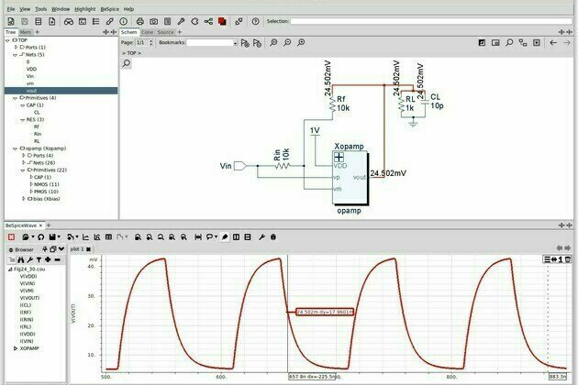Select the Rin resistor in tree
The width and height of the screenshot is (578, 385).
coord(38,134)
